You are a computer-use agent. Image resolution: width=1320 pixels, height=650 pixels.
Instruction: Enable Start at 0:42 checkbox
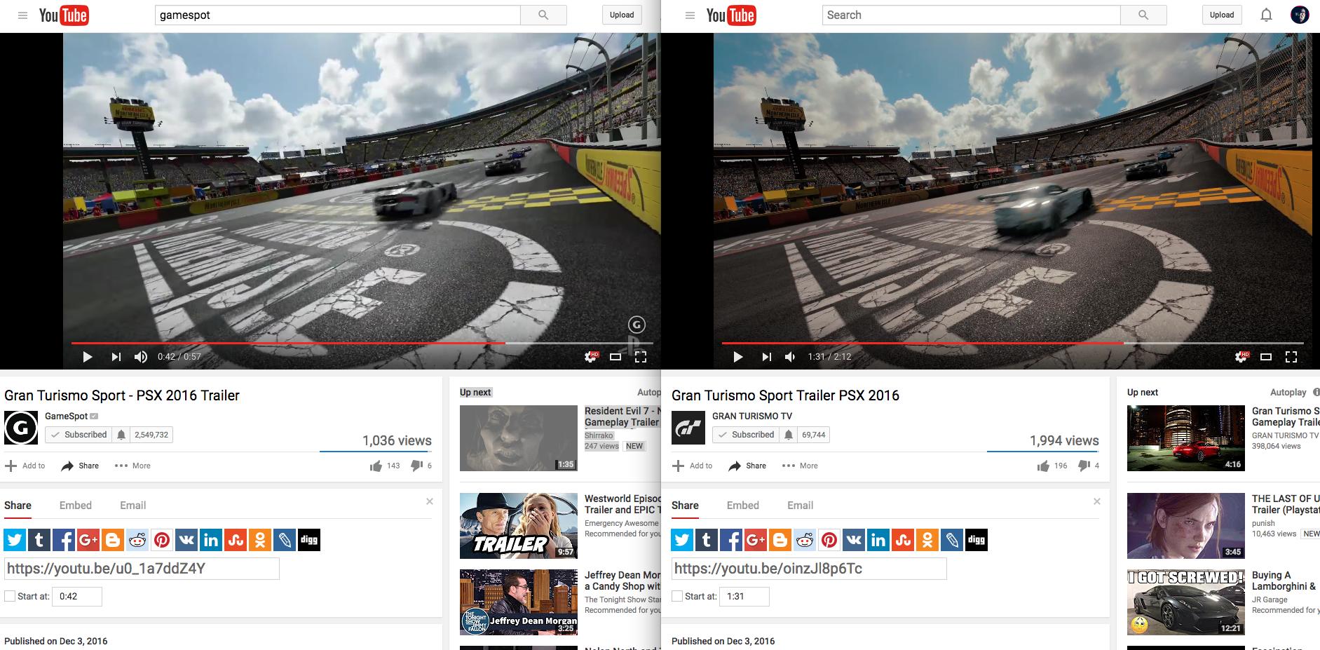[10, 596]
